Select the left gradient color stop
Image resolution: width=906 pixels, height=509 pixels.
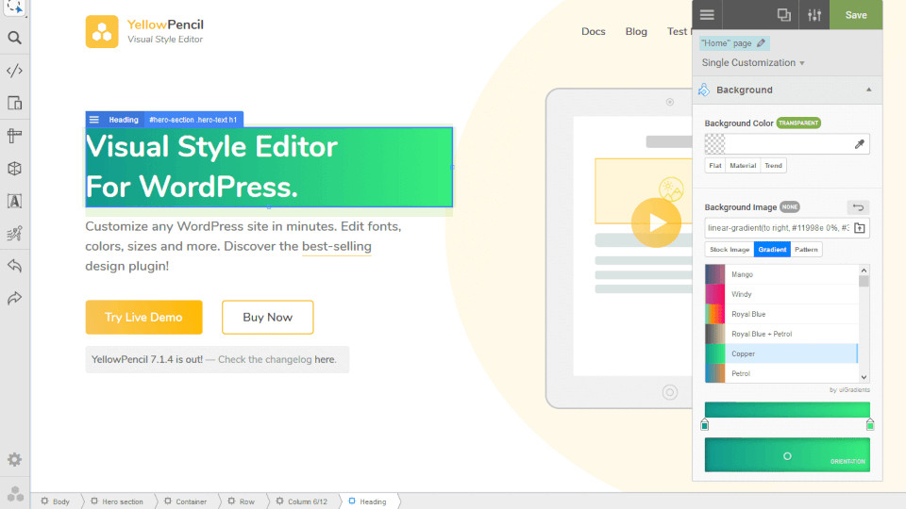coord(704,425)
